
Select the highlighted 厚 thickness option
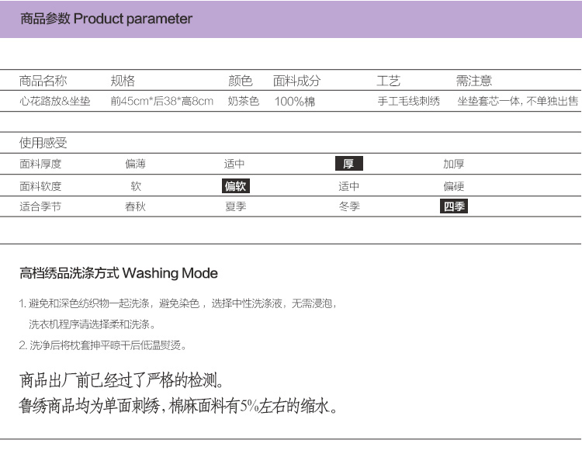(x=348, y=164)
